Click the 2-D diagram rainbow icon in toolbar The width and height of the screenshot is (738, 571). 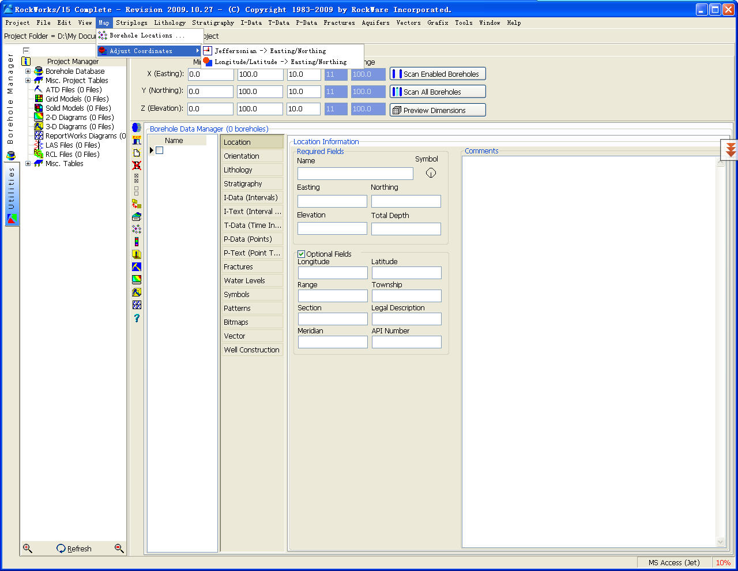pyautogui.click(x=137, y=280)
